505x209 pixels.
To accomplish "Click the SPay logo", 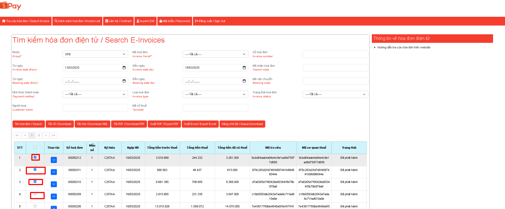I will pos(11,6).
